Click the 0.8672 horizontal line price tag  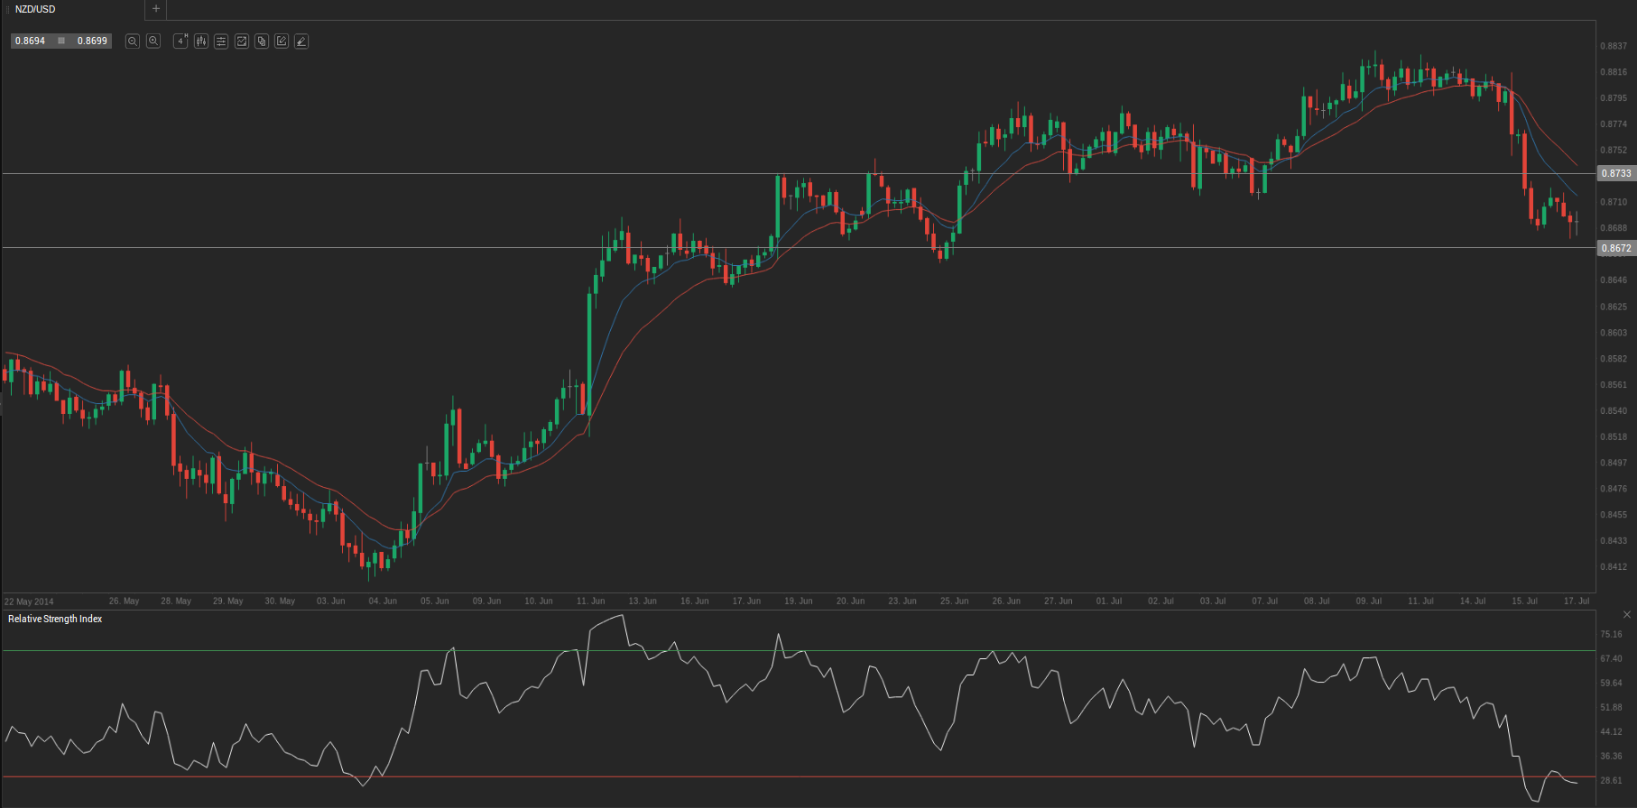point(1616,248)
